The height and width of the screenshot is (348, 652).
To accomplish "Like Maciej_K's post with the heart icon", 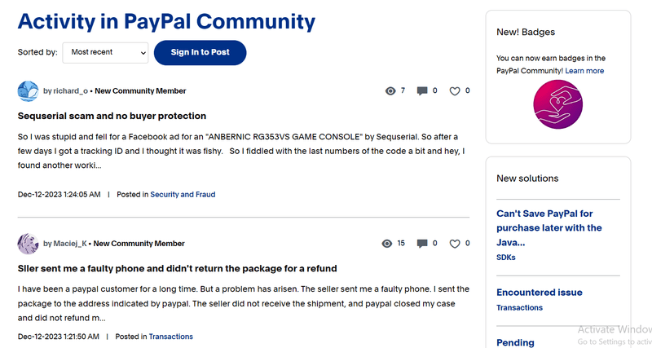I will [455, 244].
